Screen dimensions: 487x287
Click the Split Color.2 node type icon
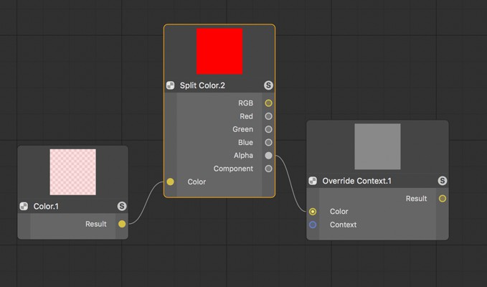(x=170, y=85)
